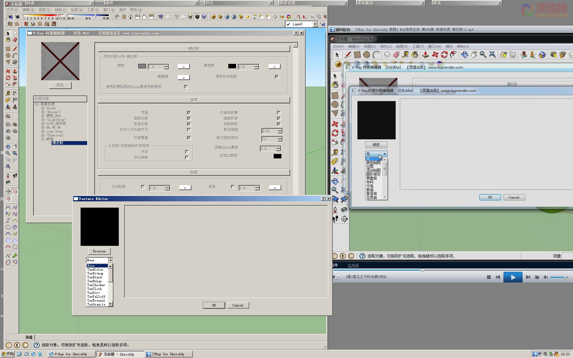Screen dimensions: 573x358
Task: Select TexChecker in the texture list
Action: pyautogui.click(x=96, y=285)
